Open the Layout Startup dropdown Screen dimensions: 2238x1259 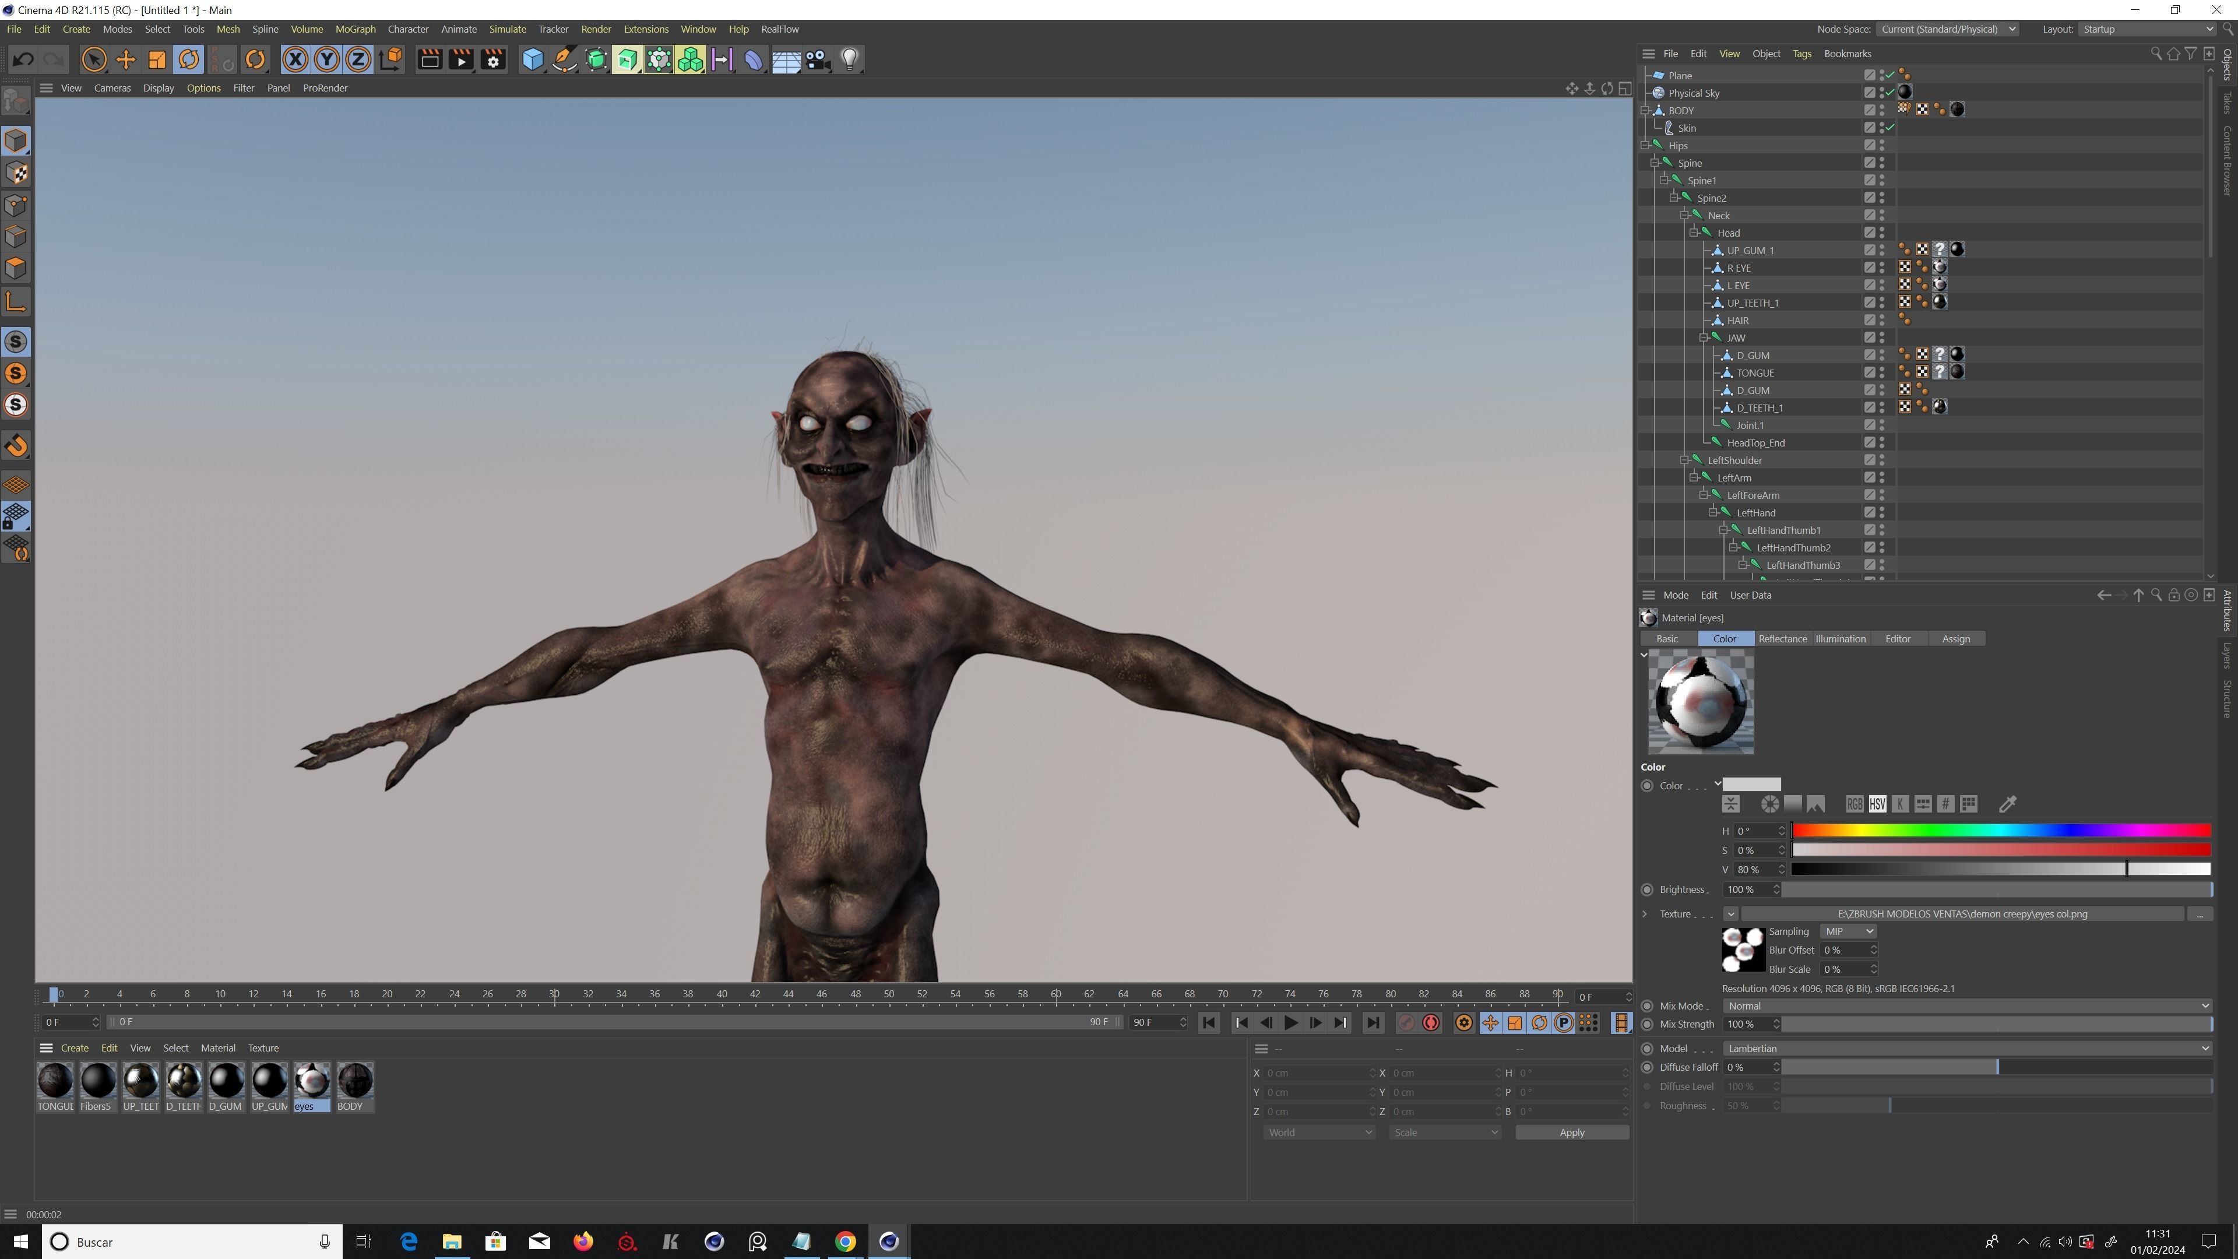click(2148, 29)
